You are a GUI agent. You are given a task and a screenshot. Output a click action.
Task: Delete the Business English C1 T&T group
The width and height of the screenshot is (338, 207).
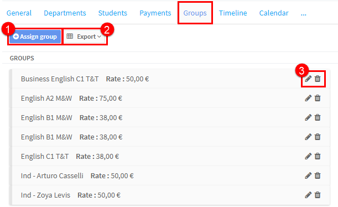coord(318,79)
